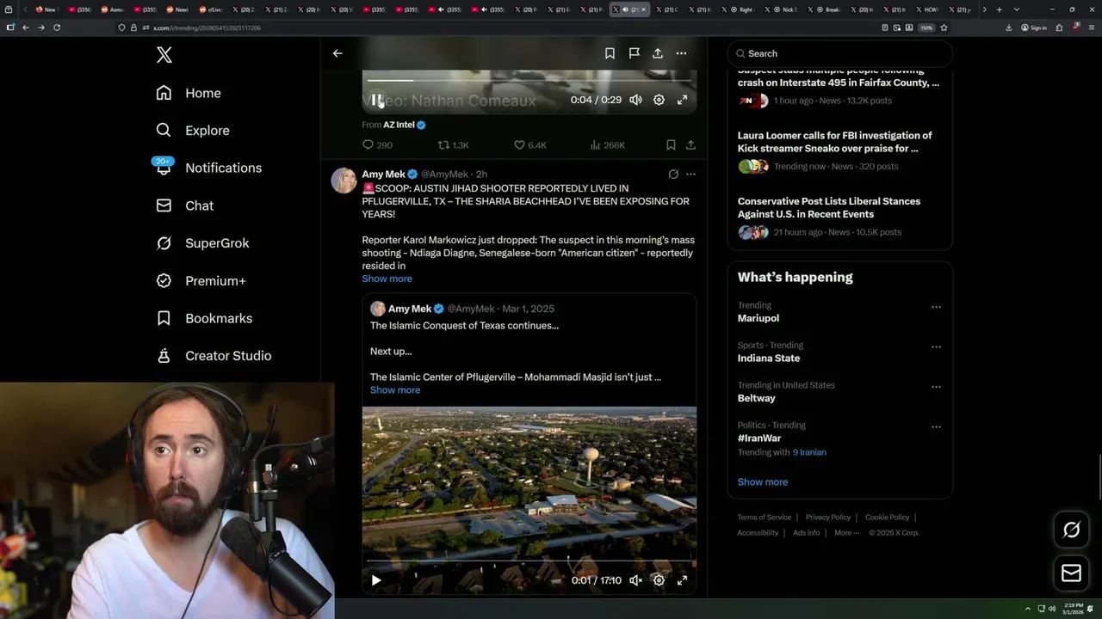1102x619 pixels.
Task: Open more options for #IranWar trend
Action: point(936,427)
